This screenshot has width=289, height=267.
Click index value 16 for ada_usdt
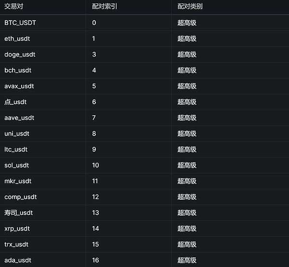click(95, 260)
